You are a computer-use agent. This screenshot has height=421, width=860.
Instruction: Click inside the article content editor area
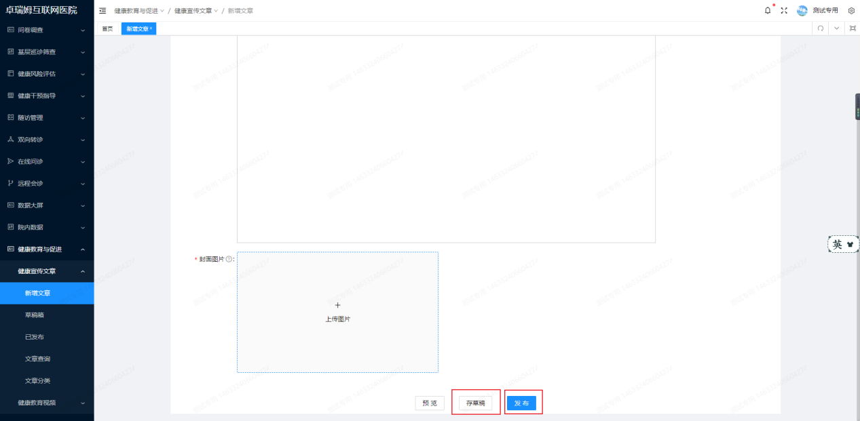pos(446,139)
